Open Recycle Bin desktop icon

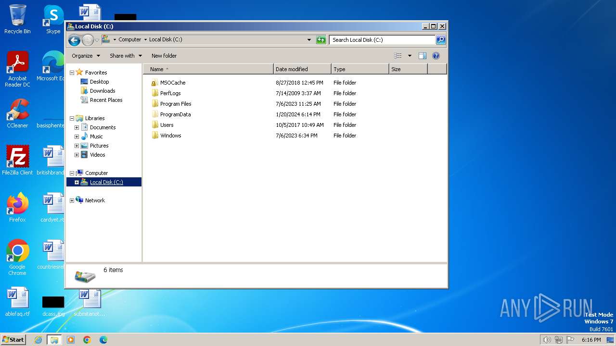[x=17, y=19]
